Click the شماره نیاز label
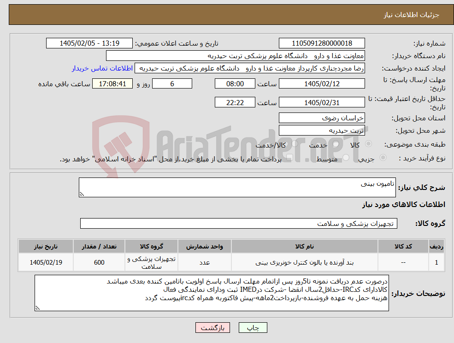Viewport: 454px width, 343px height. [x=429, y=44]
